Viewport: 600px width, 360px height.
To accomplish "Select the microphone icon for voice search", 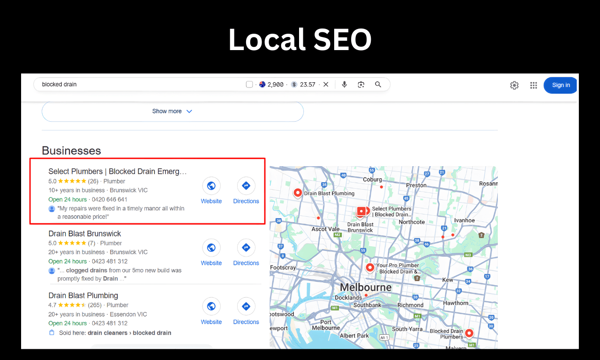I will tap(345, 84).
